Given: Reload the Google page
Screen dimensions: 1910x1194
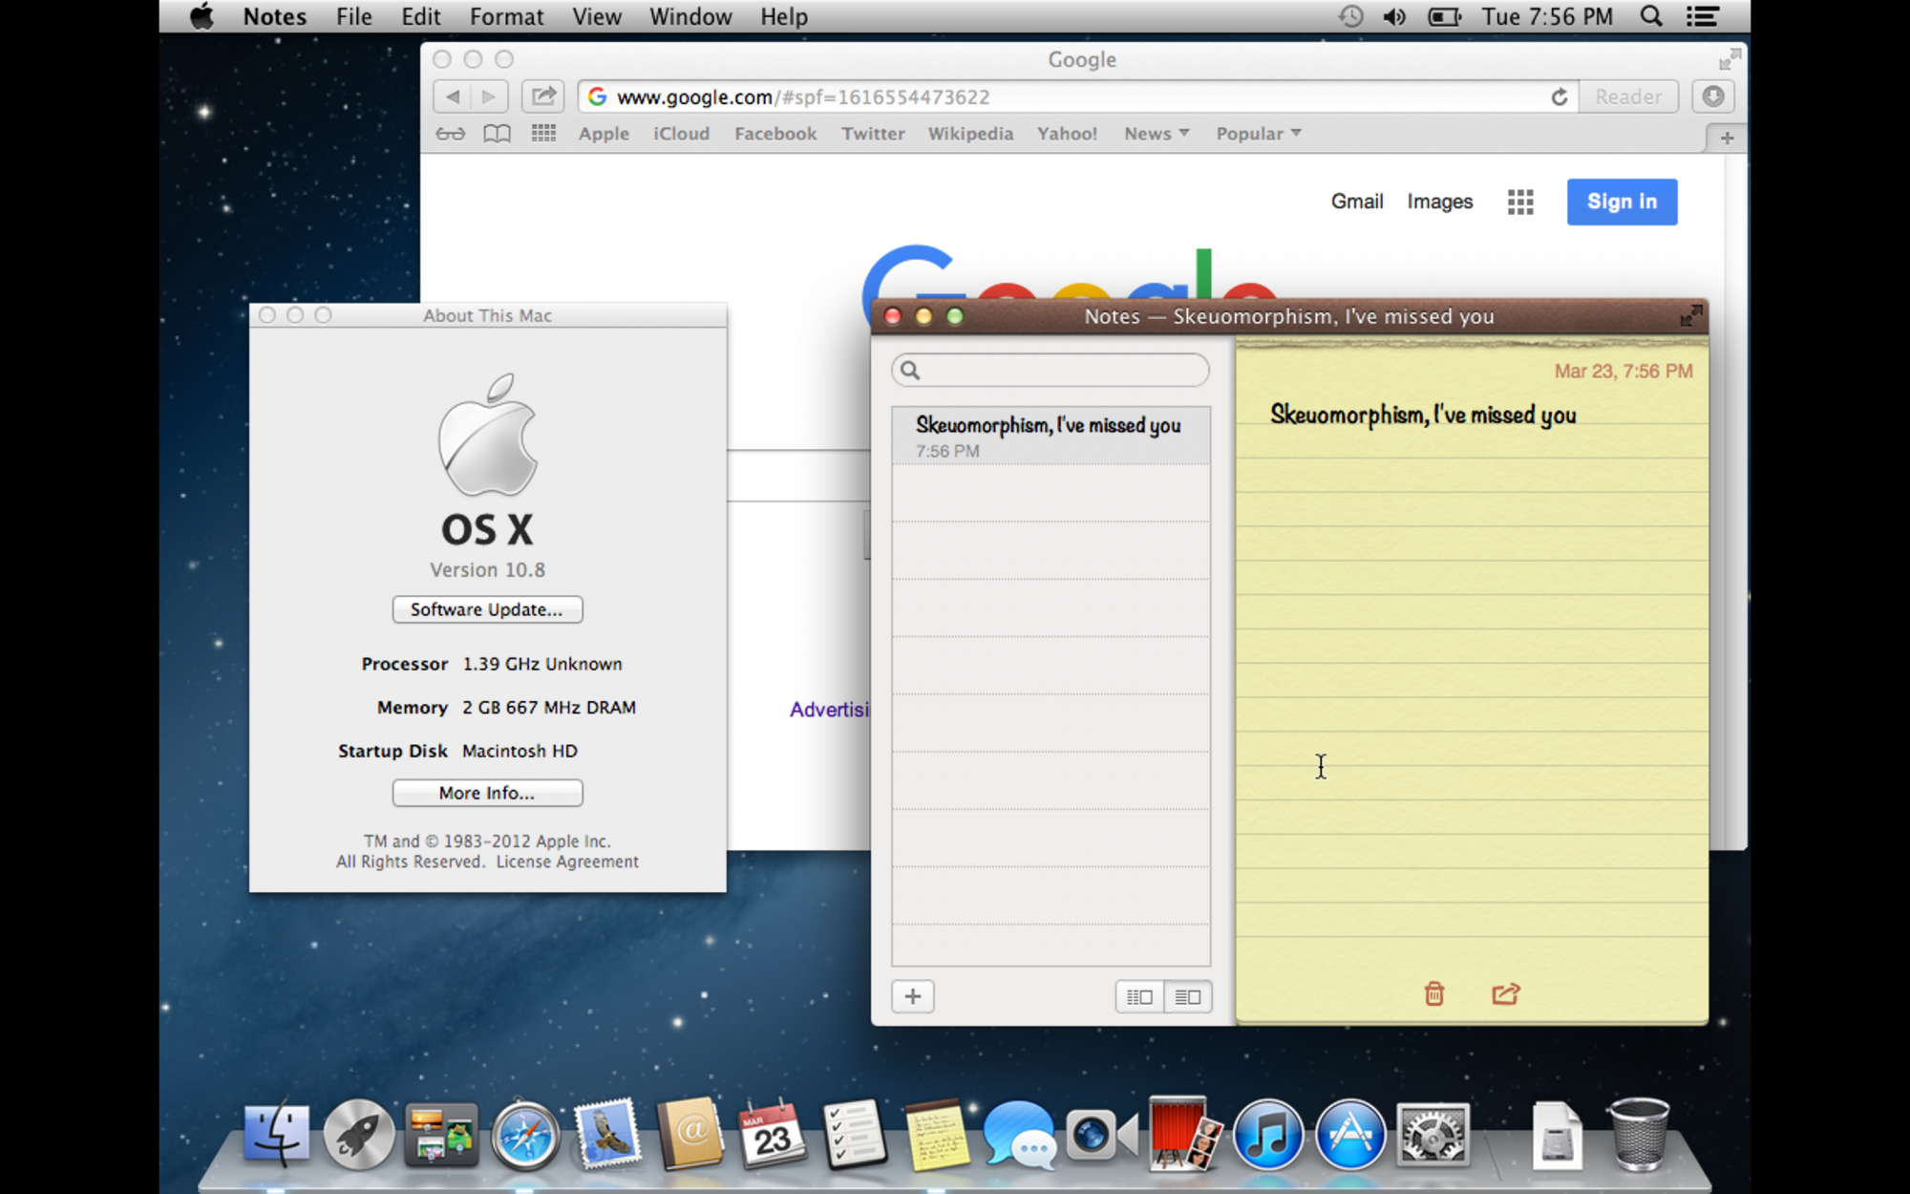Looking at the screenshot, I should (1559, 96).
